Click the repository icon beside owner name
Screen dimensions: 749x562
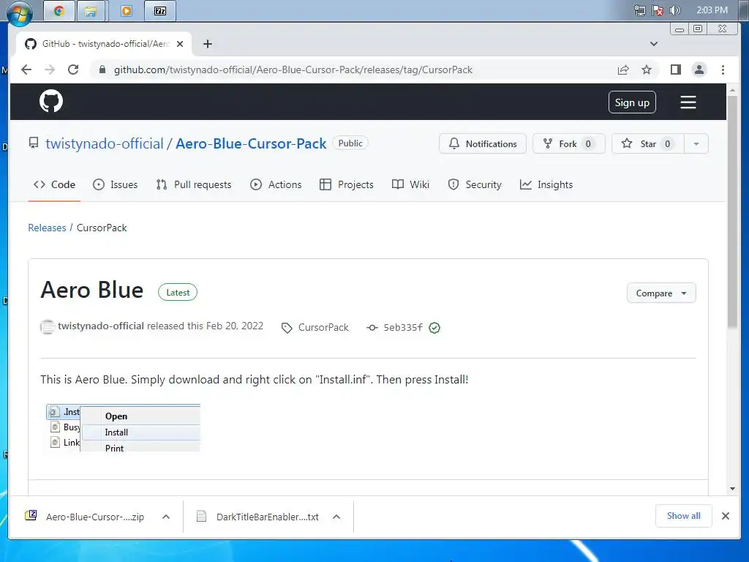34,143
